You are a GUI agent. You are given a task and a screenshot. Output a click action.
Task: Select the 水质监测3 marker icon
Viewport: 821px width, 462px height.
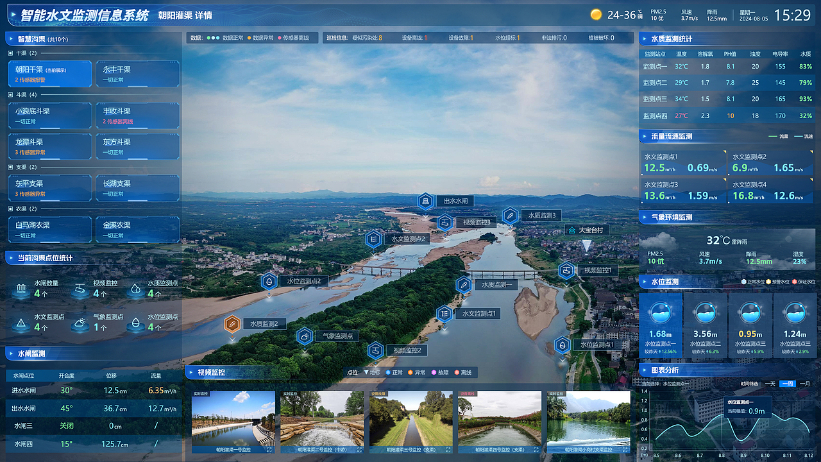point(510,216)
